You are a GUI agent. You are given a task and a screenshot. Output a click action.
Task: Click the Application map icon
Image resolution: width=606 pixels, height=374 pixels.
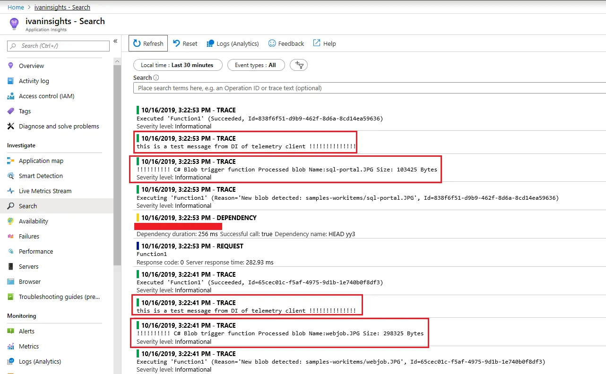(11, 161)
